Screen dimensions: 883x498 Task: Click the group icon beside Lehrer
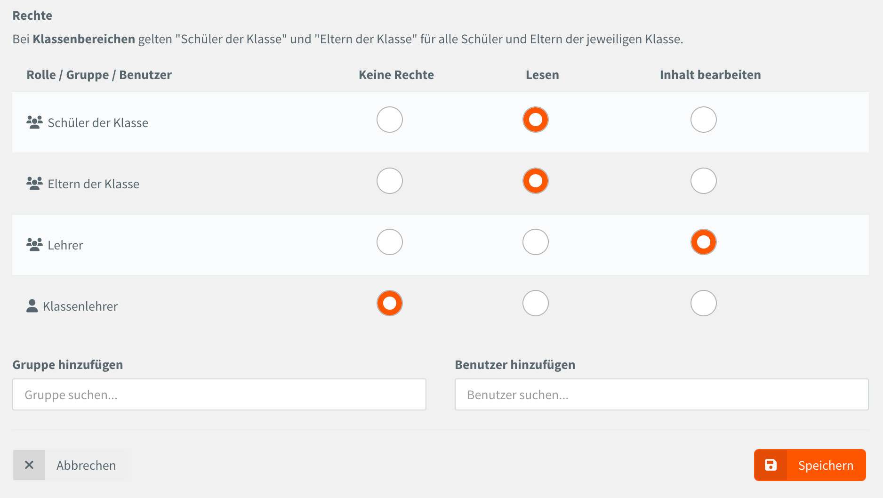pyautogui.click(x=34, y=245)
